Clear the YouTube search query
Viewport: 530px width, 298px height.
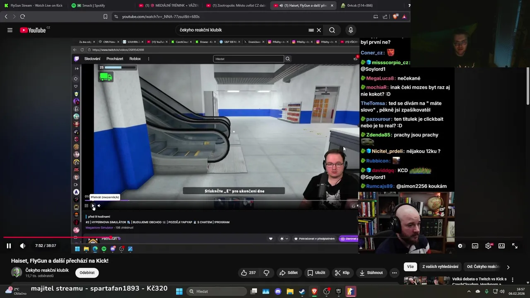pos(319,30)
